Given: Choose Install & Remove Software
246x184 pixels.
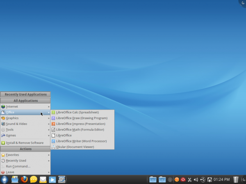Looking at the screenshot, I should point(25,143).
